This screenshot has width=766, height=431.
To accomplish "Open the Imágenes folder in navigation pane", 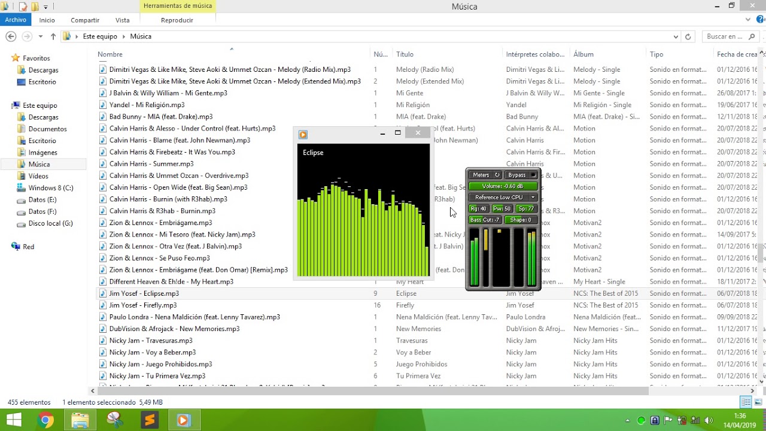I will pos(42,153).
